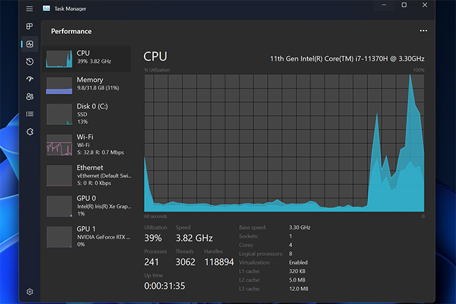Click the 241 processes count
Image resolution: width=456 pixels, height=304 pixels.
click(152, 262)
